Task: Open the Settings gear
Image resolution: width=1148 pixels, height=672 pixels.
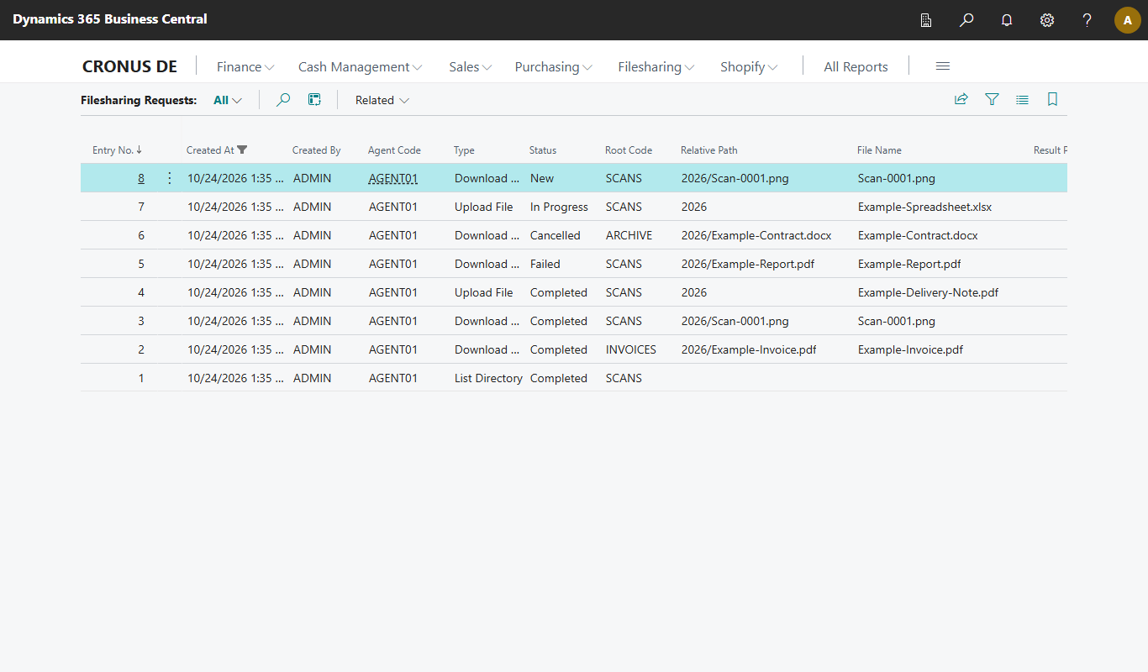Action: (x=1047, y=19)
